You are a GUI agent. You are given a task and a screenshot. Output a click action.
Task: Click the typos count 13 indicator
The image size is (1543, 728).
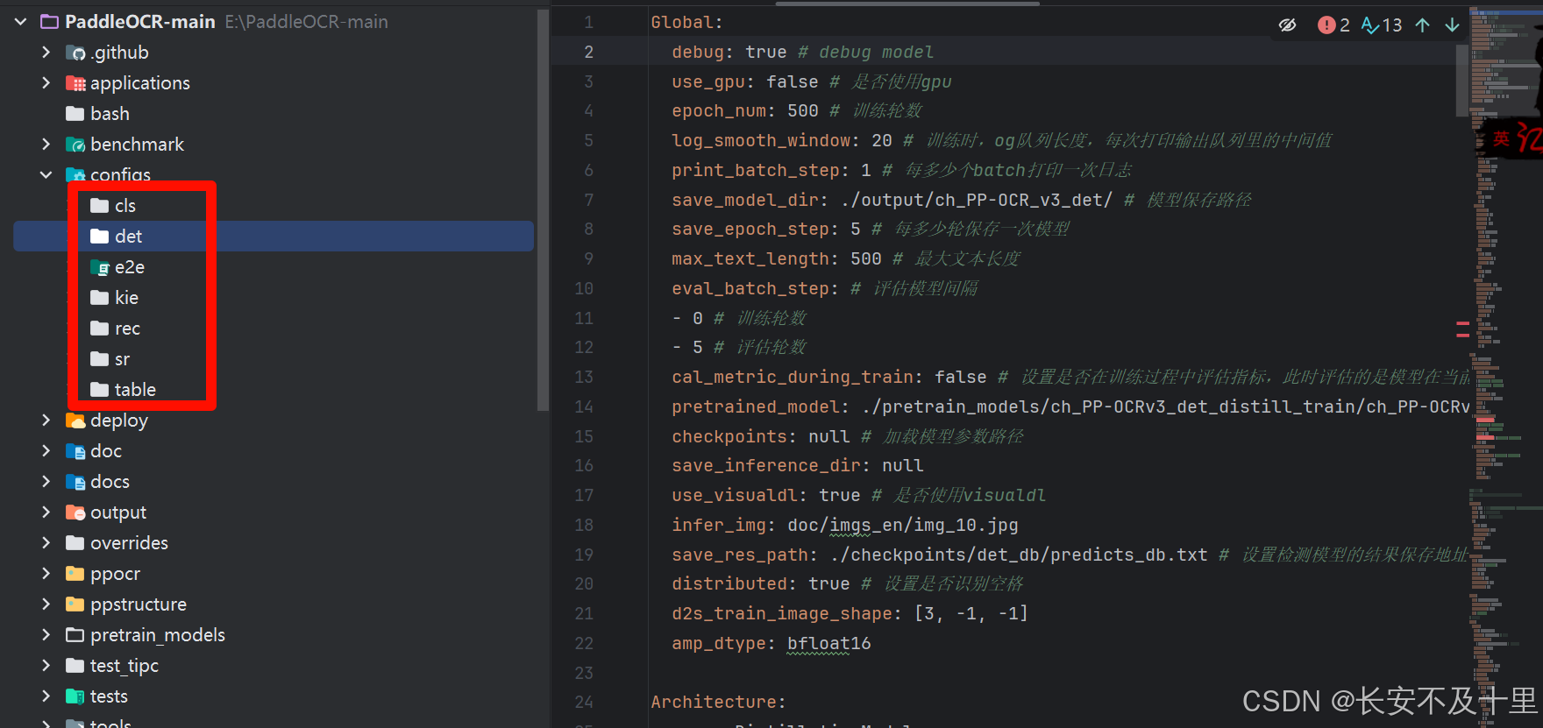1382,25
